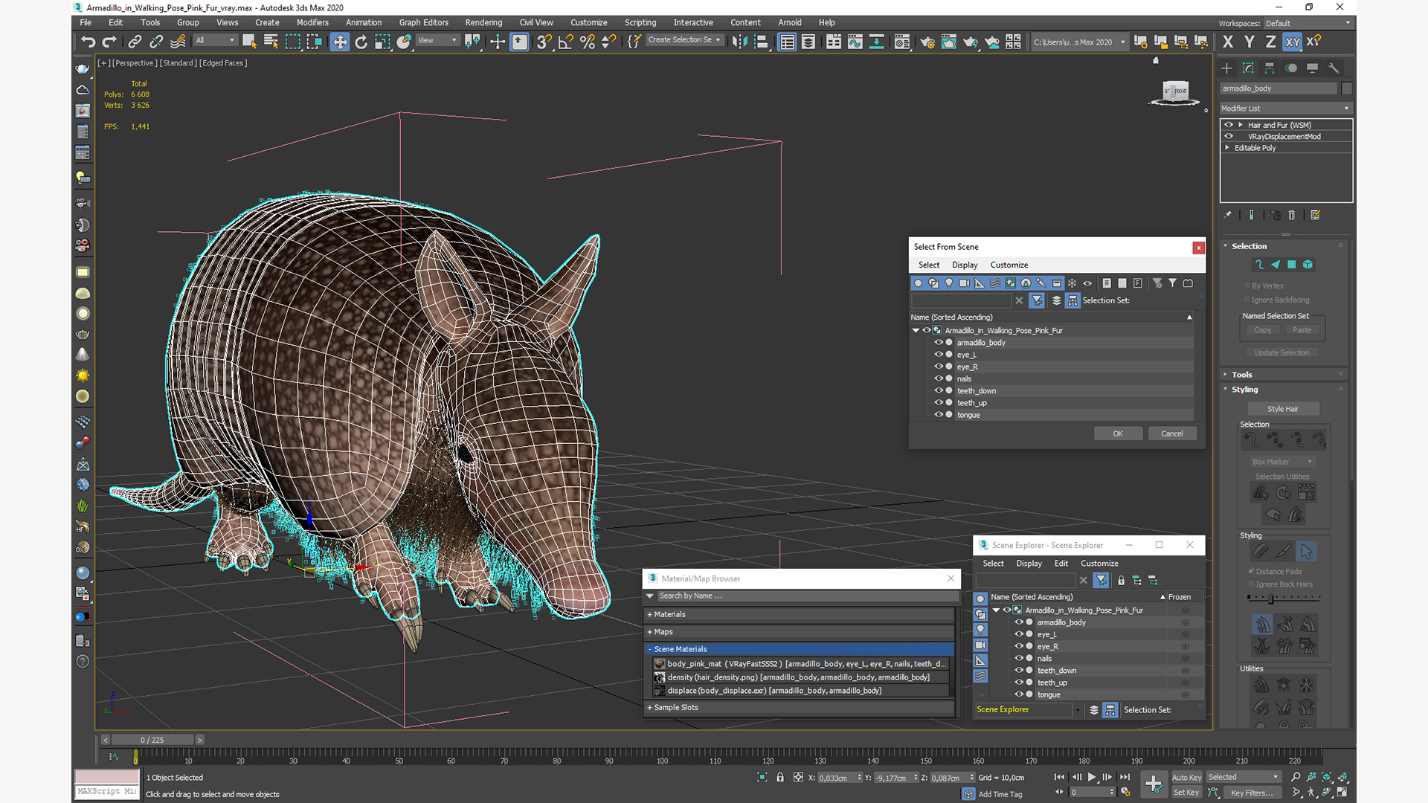Toggle nails visibility in Select From Scene
This screenshot has width=1428, height=803.
point(939,378)
